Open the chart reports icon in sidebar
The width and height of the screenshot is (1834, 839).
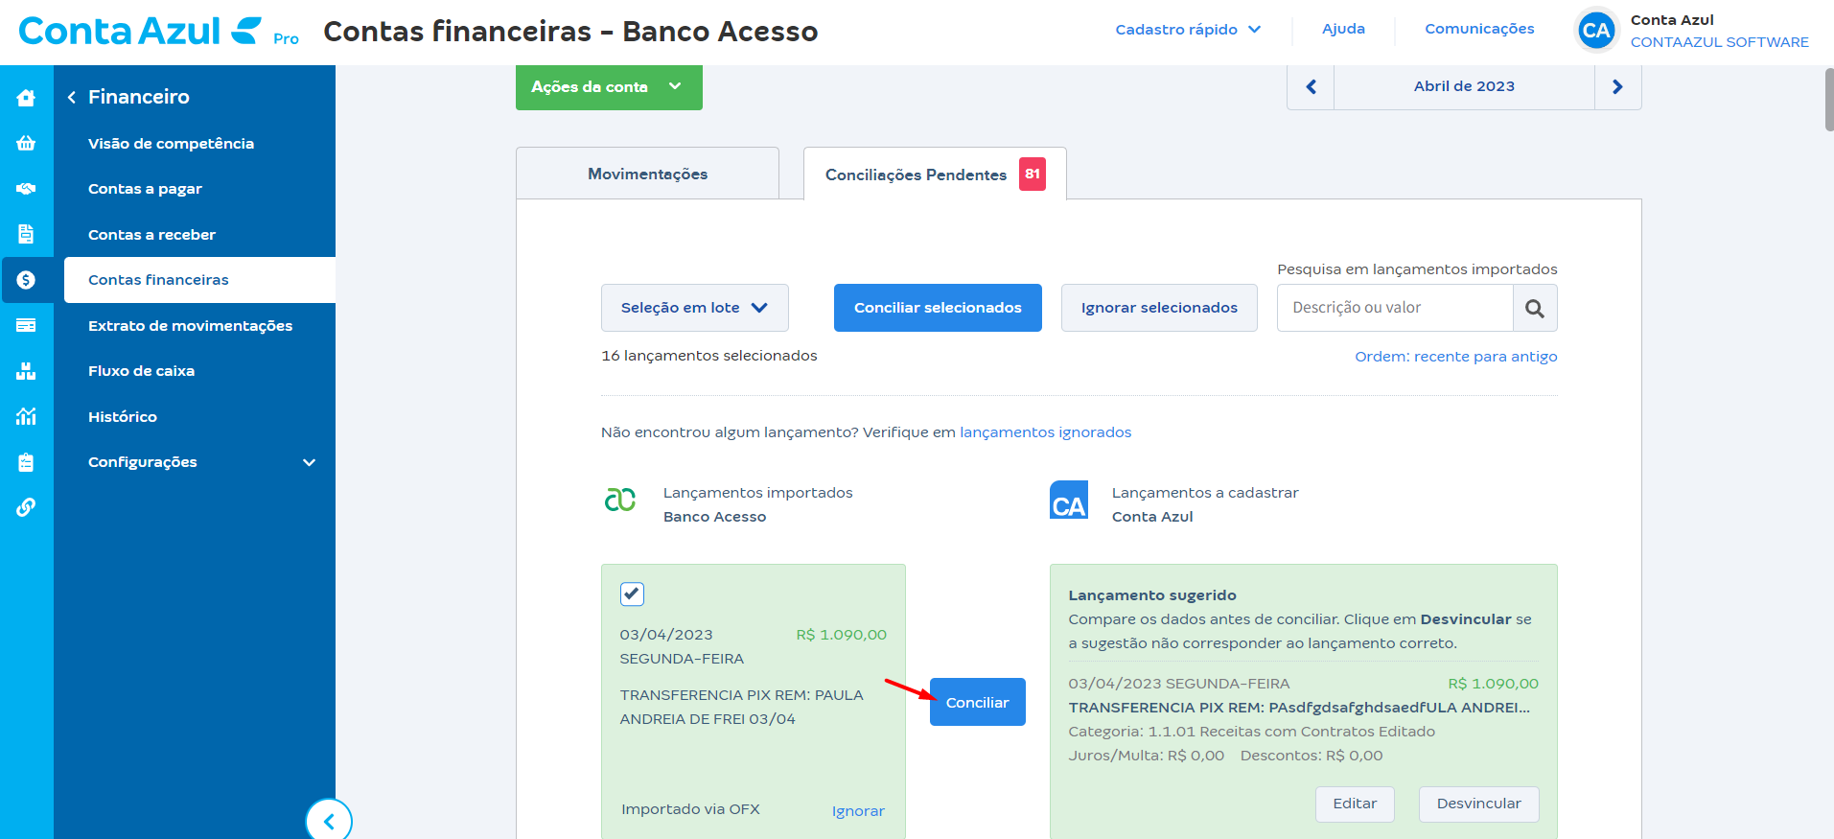pos(26,416)
